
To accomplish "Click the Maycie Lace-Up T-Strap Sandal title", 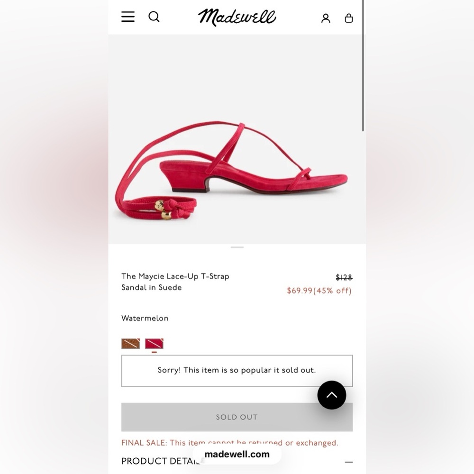I will point(175,282).
